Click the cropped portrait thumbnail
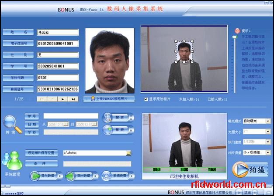This screenshot has height=196, width=274. pyautogui.click(x=110, y=61)
